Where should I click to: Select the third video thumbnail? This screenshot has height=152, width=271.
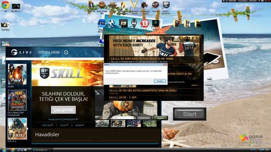click(134, 123)
